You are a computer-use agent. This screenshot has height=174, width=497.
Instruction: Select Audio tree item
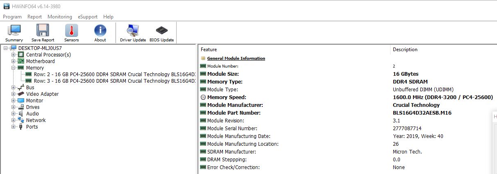32,114
